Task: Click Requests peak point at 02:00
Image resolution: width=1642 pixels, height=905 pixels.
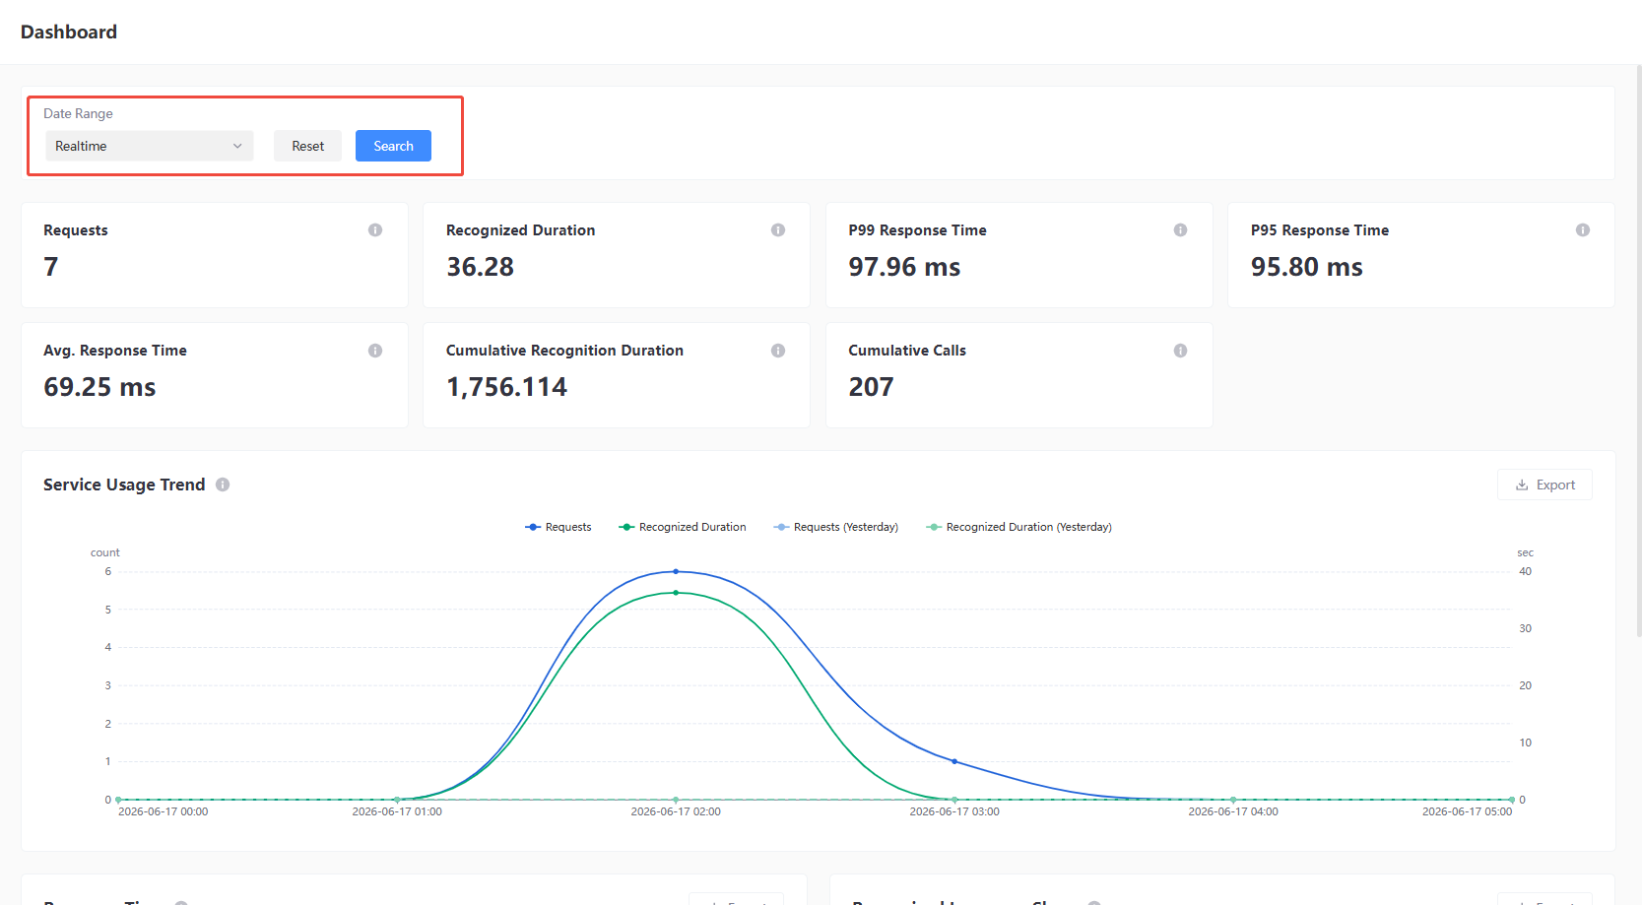Action: click(x=676, y=571)
